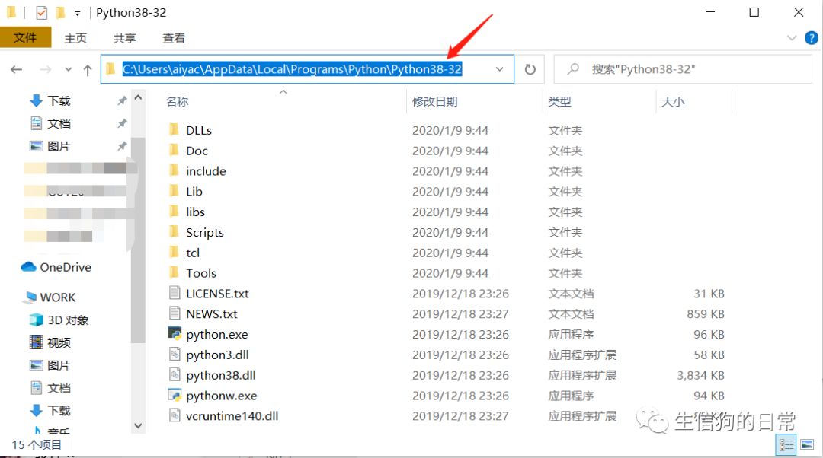Click navigation pane scroll up arrow

[138, 97]
